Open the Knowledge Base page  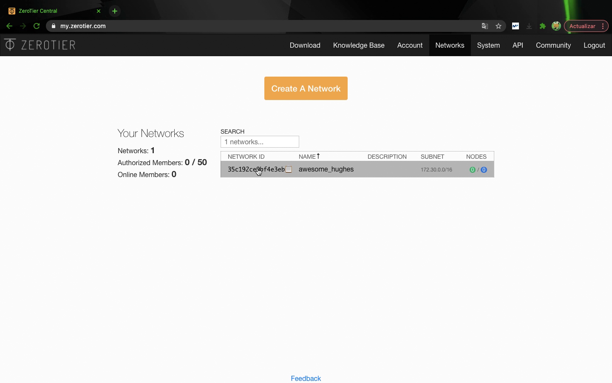tap(359, 45)
